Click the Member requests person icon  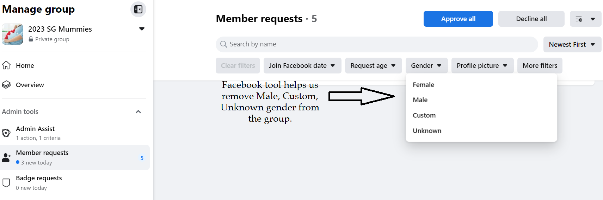pyautogui.click(x=6, y=157)
